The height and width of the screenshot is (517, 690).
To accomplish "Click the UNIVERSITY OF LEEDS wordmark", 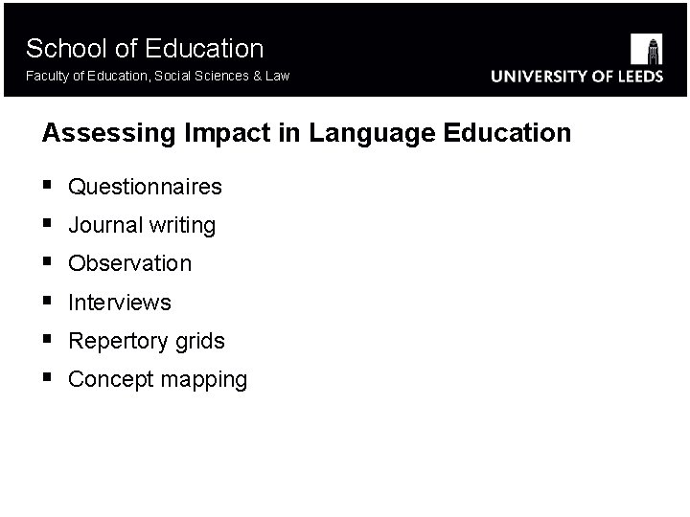I will coord(577,78).
